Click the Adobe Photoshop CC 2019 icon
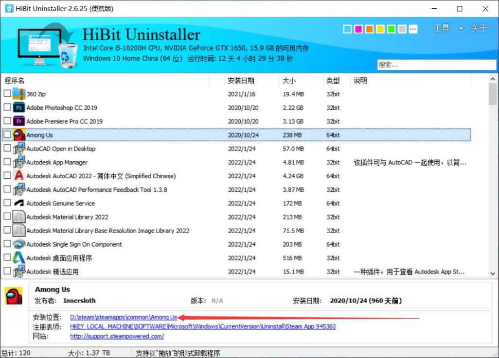This screenshot has width=499, height=358. pos(19,107)
